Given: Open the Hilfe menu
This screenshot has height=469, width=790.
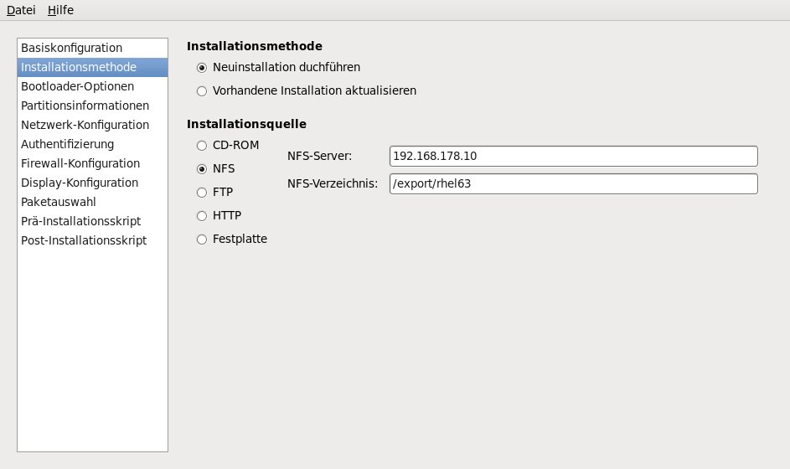Looking at the screenshot, I should click(x=60, y=10).
